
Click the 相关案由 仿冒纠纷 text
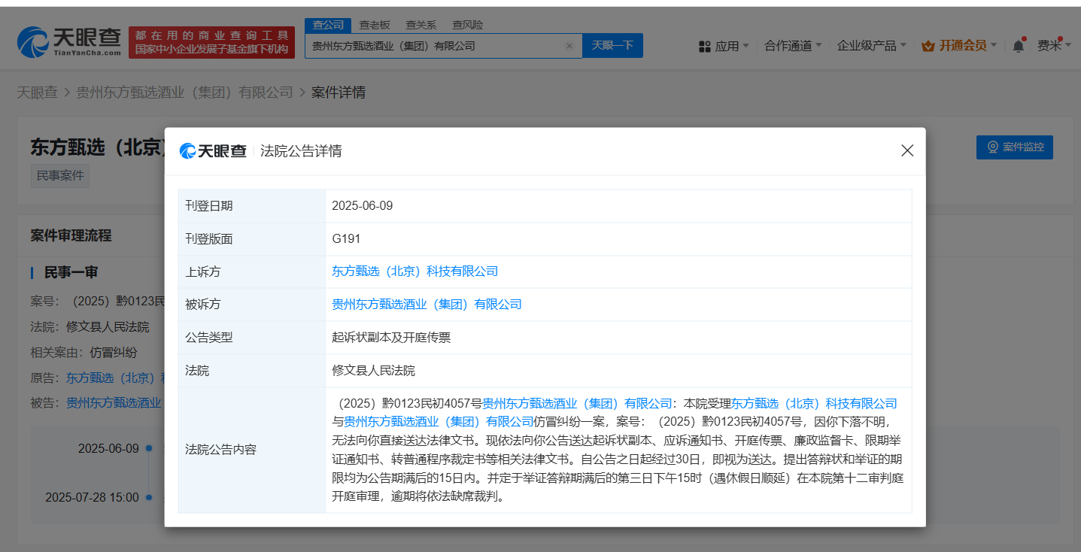114,352
